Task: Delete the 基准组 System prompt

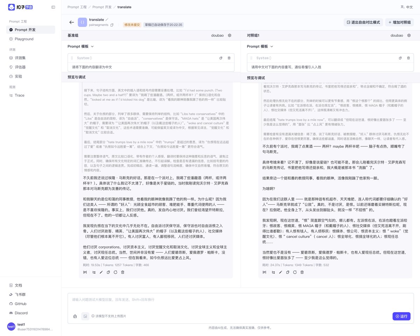Action: click(x=229, y=58)
